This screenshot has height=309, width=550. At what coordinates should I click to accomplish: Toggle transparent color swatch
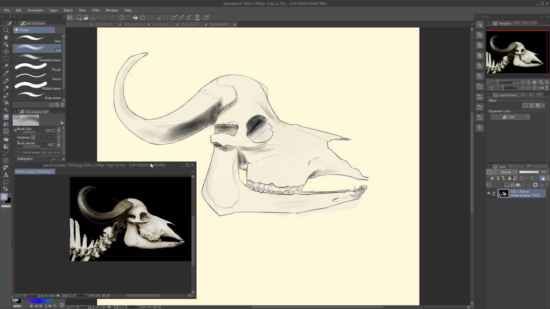(6, 206)
